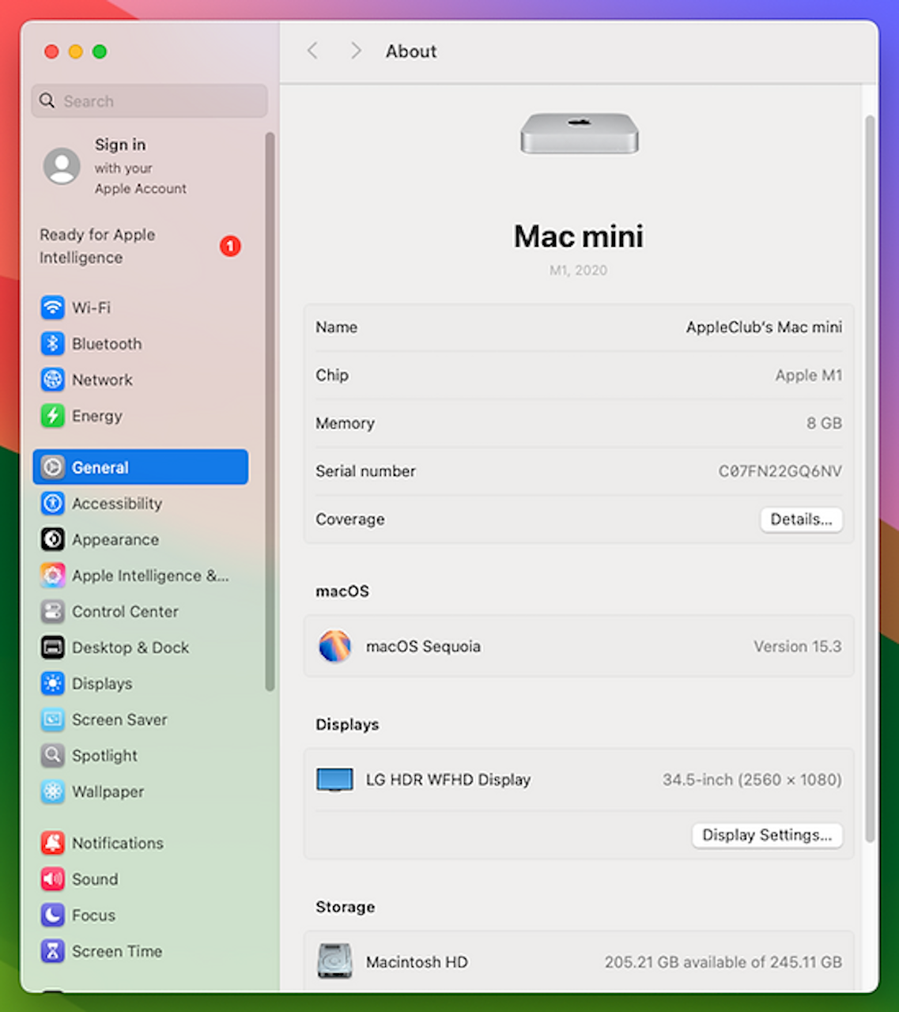This screenshot has height=1012, width=899.
Task: Open Coverage Details button
Action: point(801,519)
